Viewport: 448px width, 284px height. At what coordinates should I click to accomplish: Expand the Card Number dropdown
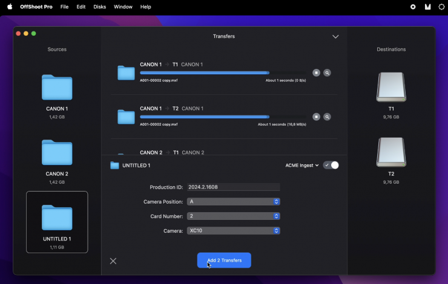point(233,216)
